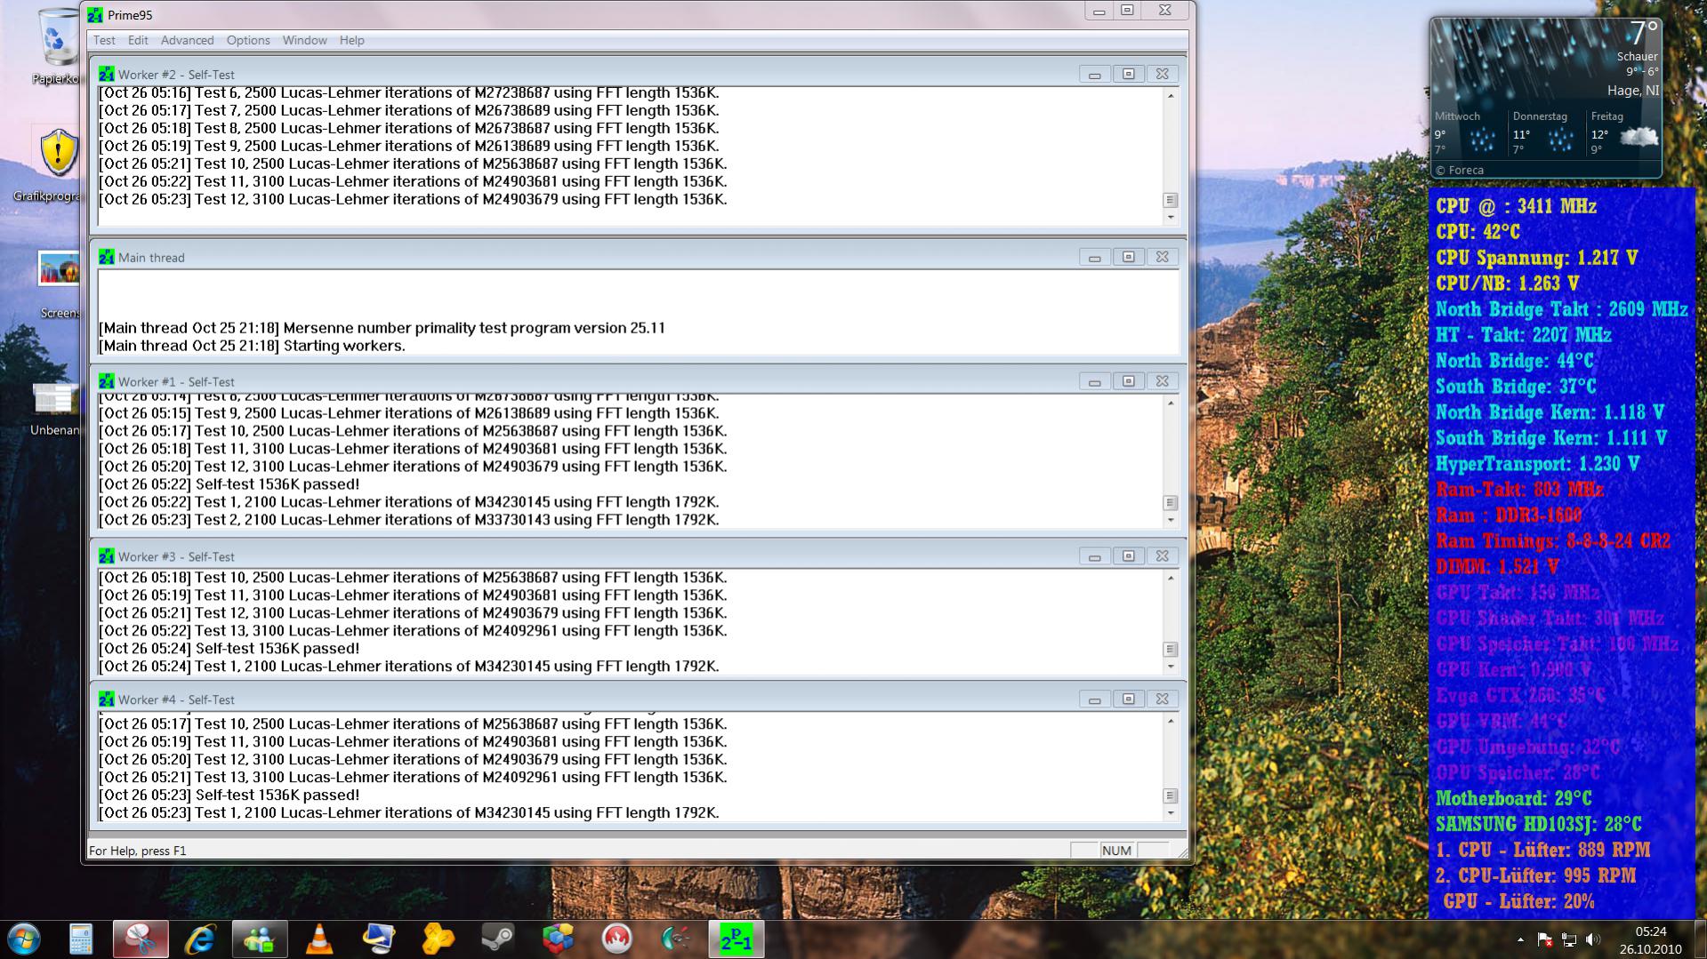Launch Calculator from the taskbar

pos(81,939)
